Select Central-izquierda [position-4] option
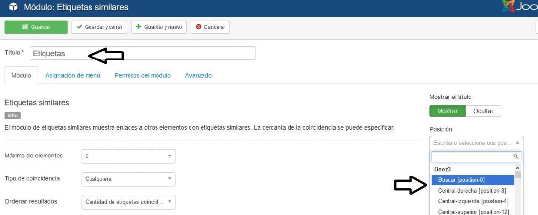 tap(473, 201)
